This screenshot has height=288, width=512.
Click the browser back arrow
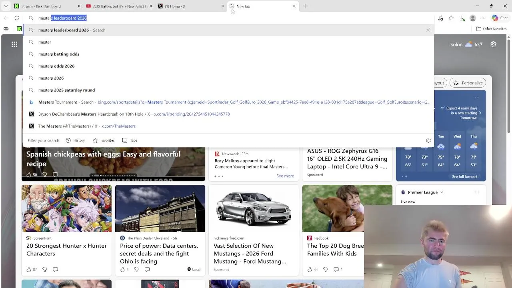point(6,18)
